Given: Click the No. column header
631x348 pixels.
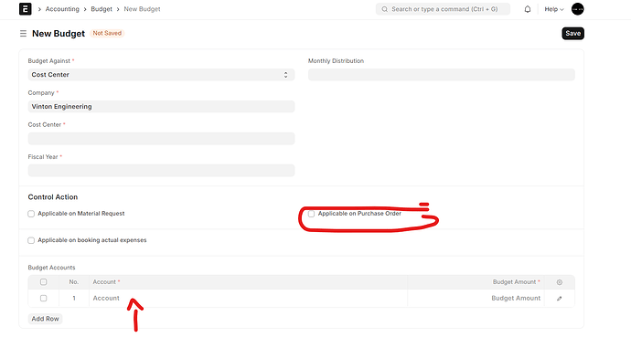Looking at the screenshot, I should pos(74,282).
